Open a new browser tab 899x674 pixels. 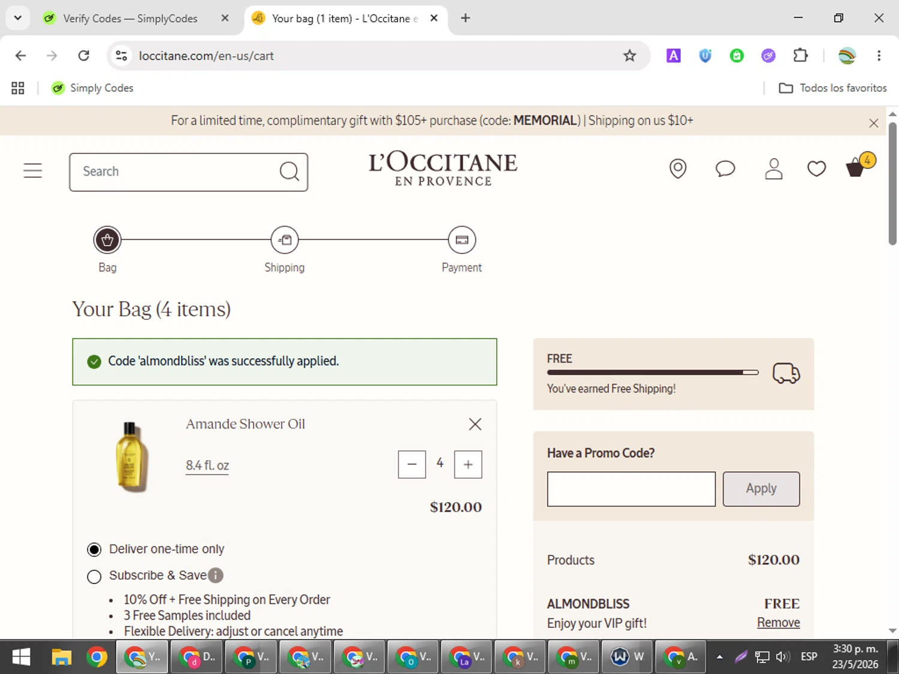point(465,18)
